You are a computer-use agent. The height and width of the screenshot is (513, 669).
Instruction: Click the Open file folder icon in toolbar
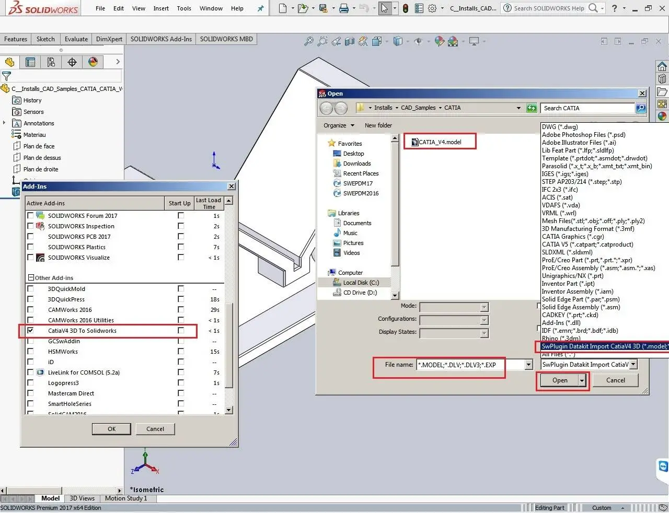pyautogui.click(x=302, y=8)
